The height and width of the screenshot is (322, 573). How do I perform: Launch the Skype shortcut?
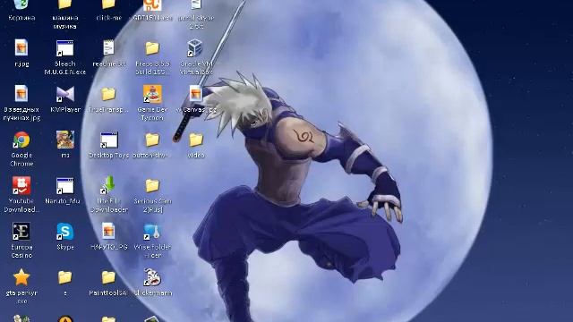tap(65, 232)
